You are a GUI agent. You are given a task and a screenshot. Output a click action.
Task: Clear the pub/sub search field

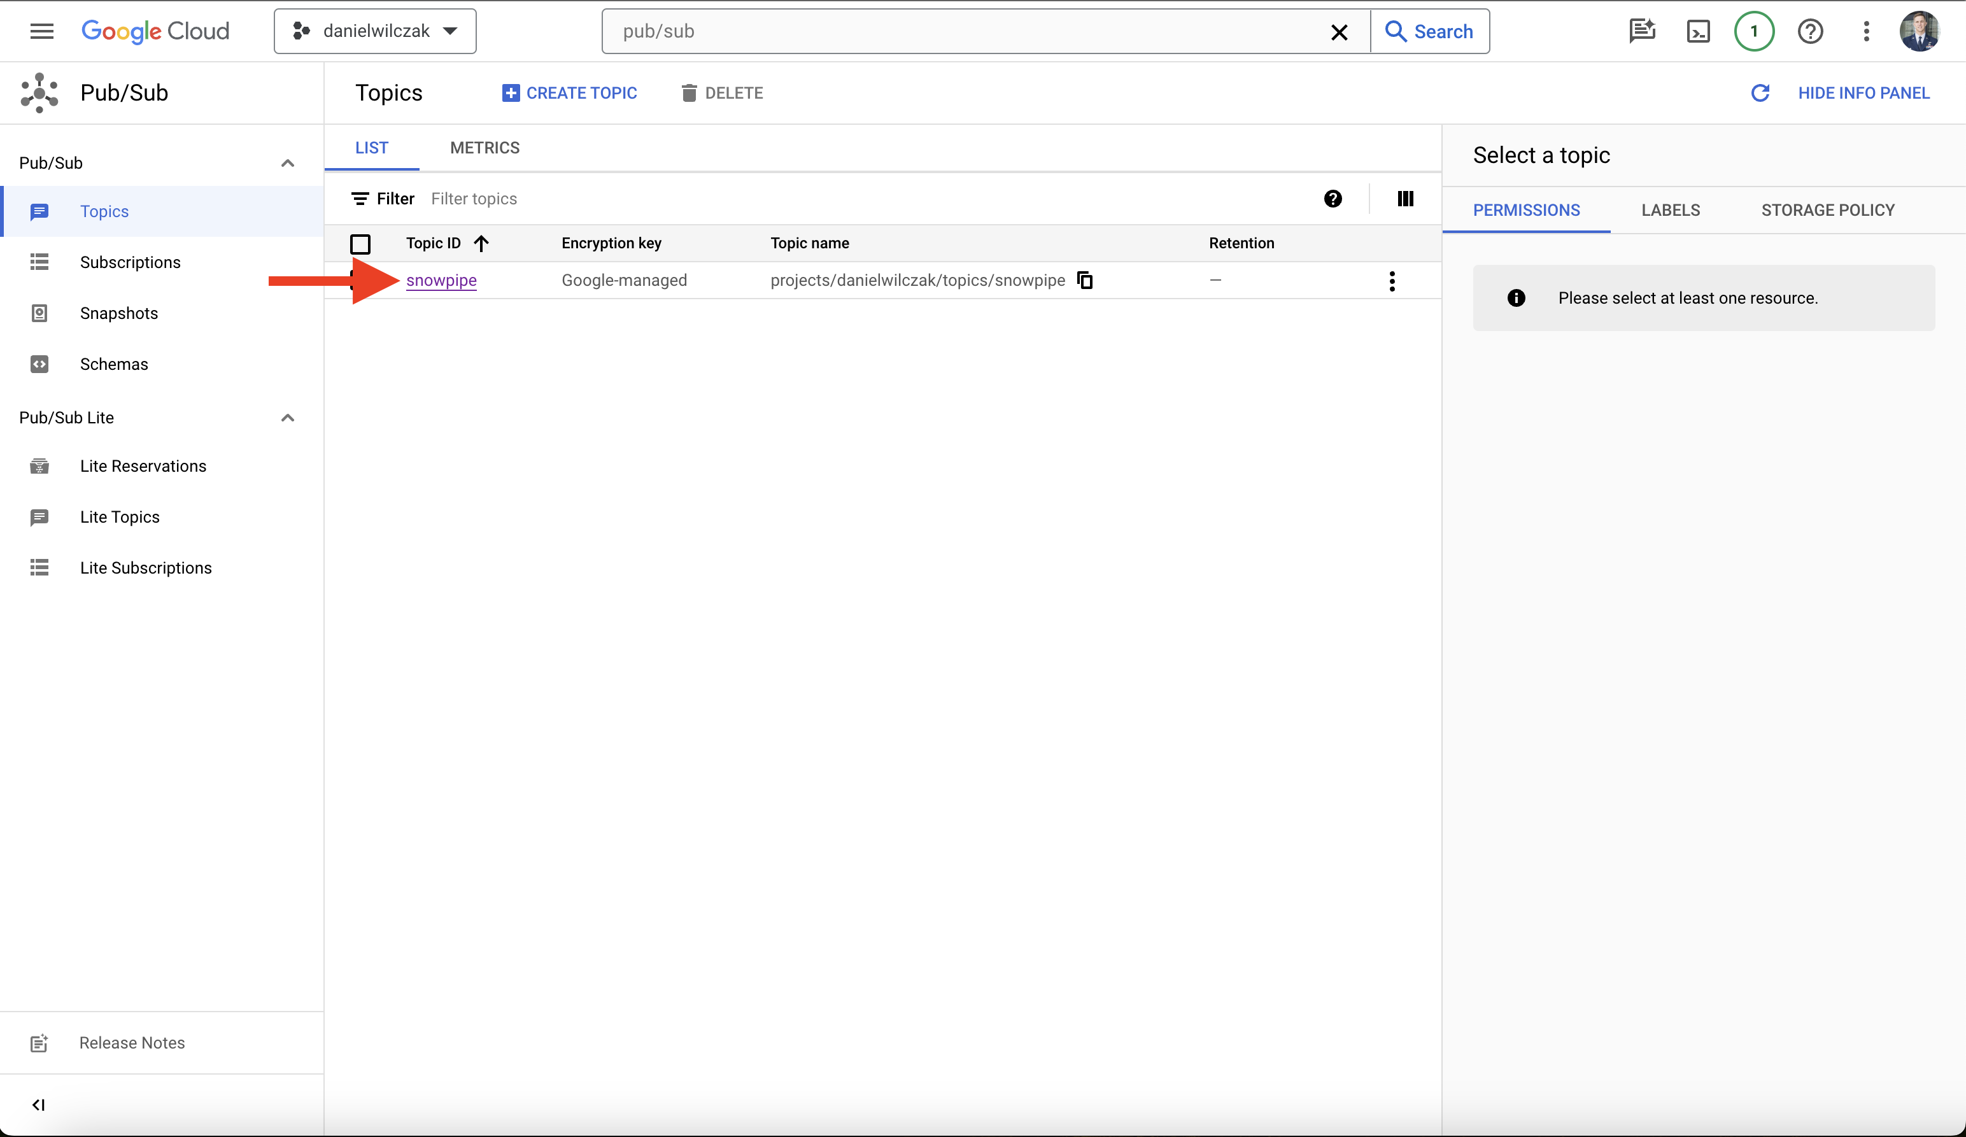click(x=1339, y=32)
